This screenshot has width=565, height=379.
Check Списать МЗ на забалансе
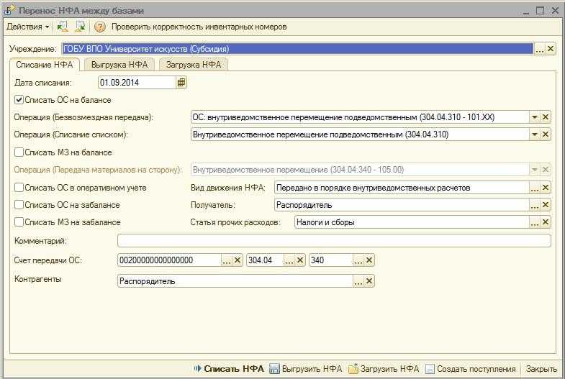(19, 222)
